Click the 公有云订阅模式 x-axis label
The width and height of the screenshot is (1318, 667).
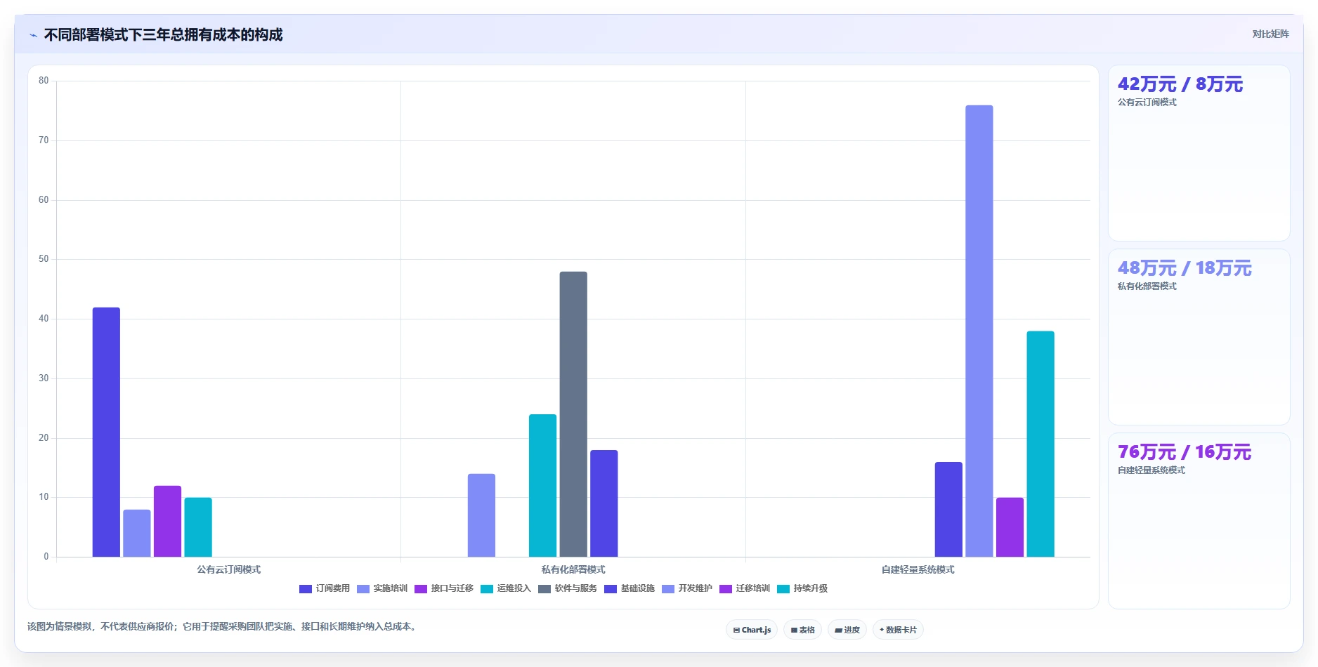(x=229, y=569)
